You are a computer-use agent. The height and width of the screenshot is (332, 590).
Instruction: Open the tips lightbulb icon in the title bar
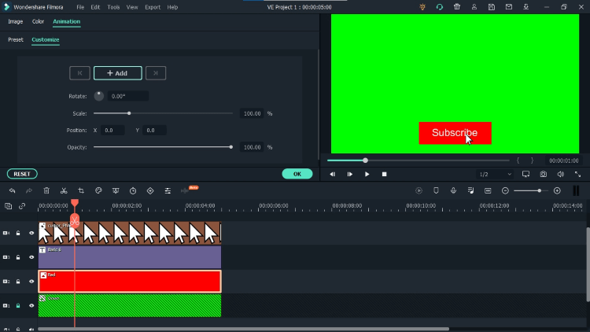pos(422,7)
